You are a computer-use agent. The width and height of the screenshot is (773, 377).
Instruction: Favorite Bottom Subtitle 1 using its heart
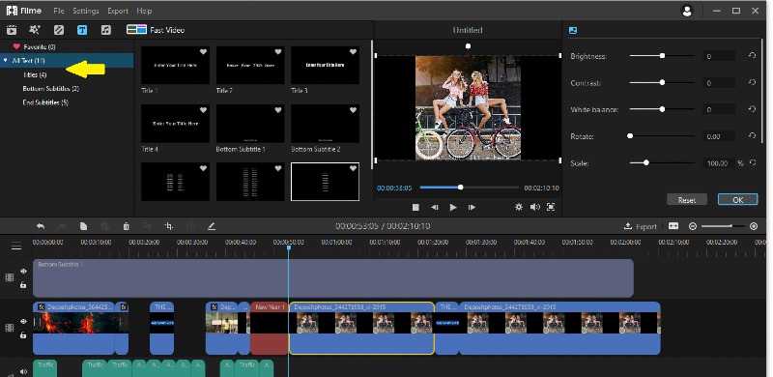(278, 110)
